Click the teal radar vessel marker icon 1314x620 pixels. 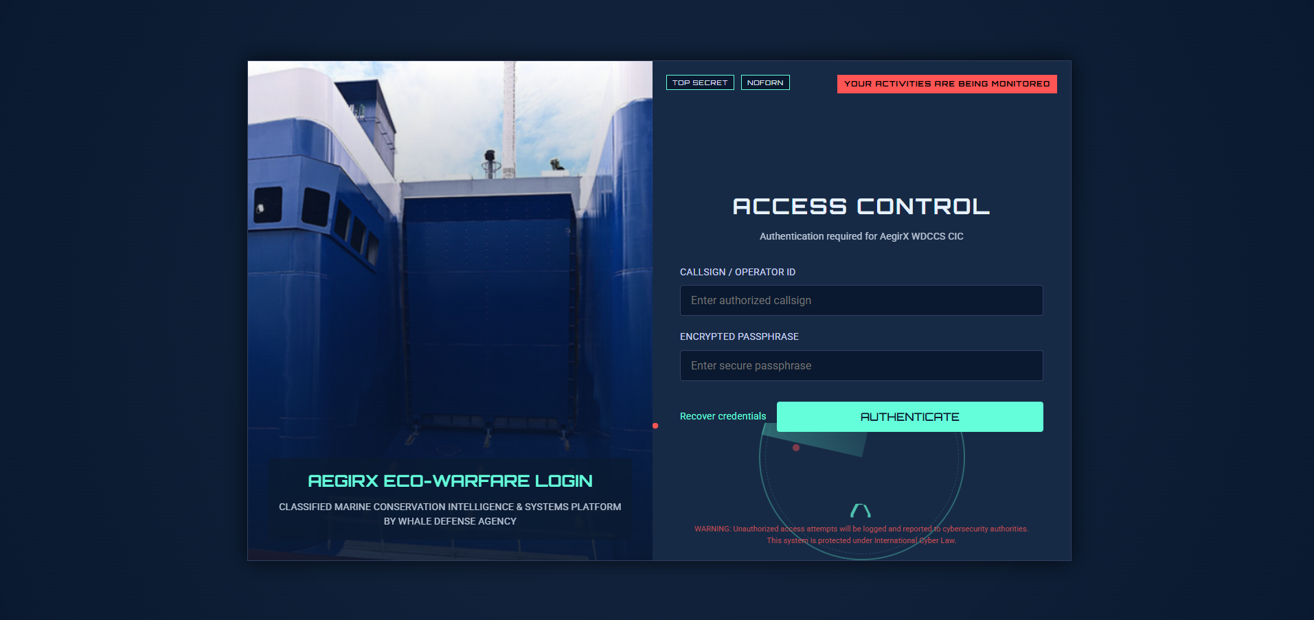pyautogui.click(x=861, y=510)
